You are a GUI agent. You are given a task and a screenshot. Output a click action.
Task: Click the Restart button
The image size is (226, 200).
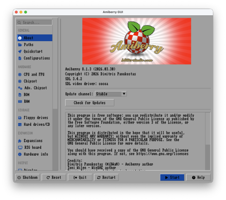pyautogui.click(x=106, y=177)
